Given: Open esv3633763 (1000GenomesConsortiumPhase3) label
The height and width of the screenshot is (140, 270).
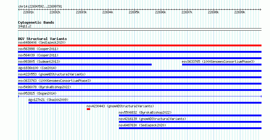Looking at the screenshot, I should [55, 81].
